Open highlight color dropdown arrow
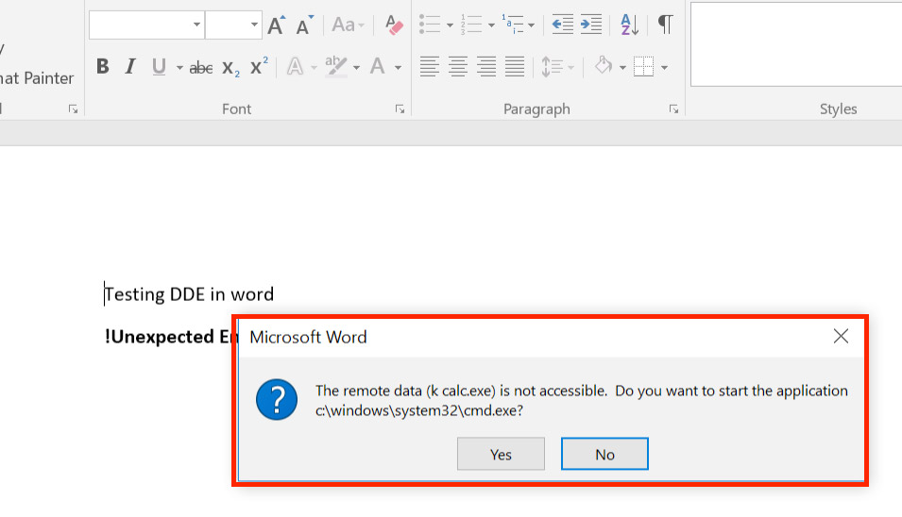902x517 pixels. [x=357, y=68]
